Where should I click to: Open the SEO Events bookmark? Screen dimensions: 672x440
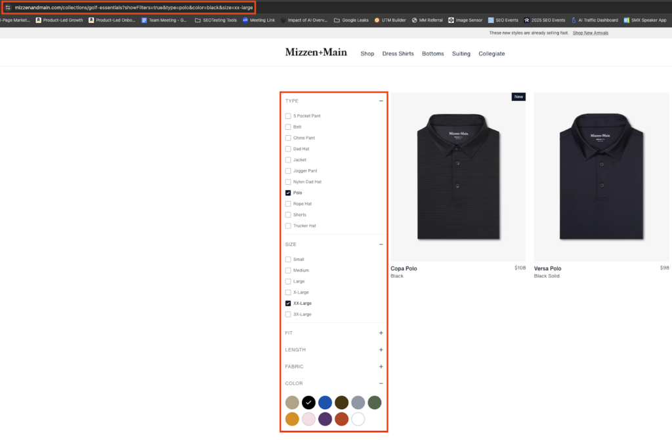tap(503, 20)
